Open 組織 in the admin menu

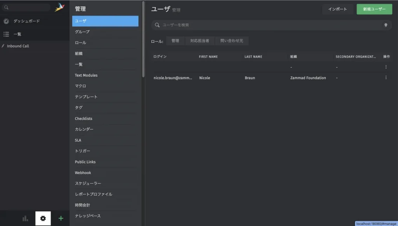[x=105, y=53]
